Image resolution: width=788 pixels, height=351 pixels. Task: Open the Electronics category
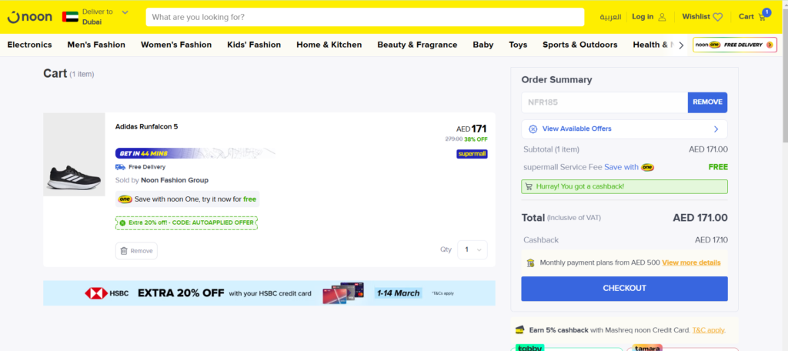pos(30,45)
